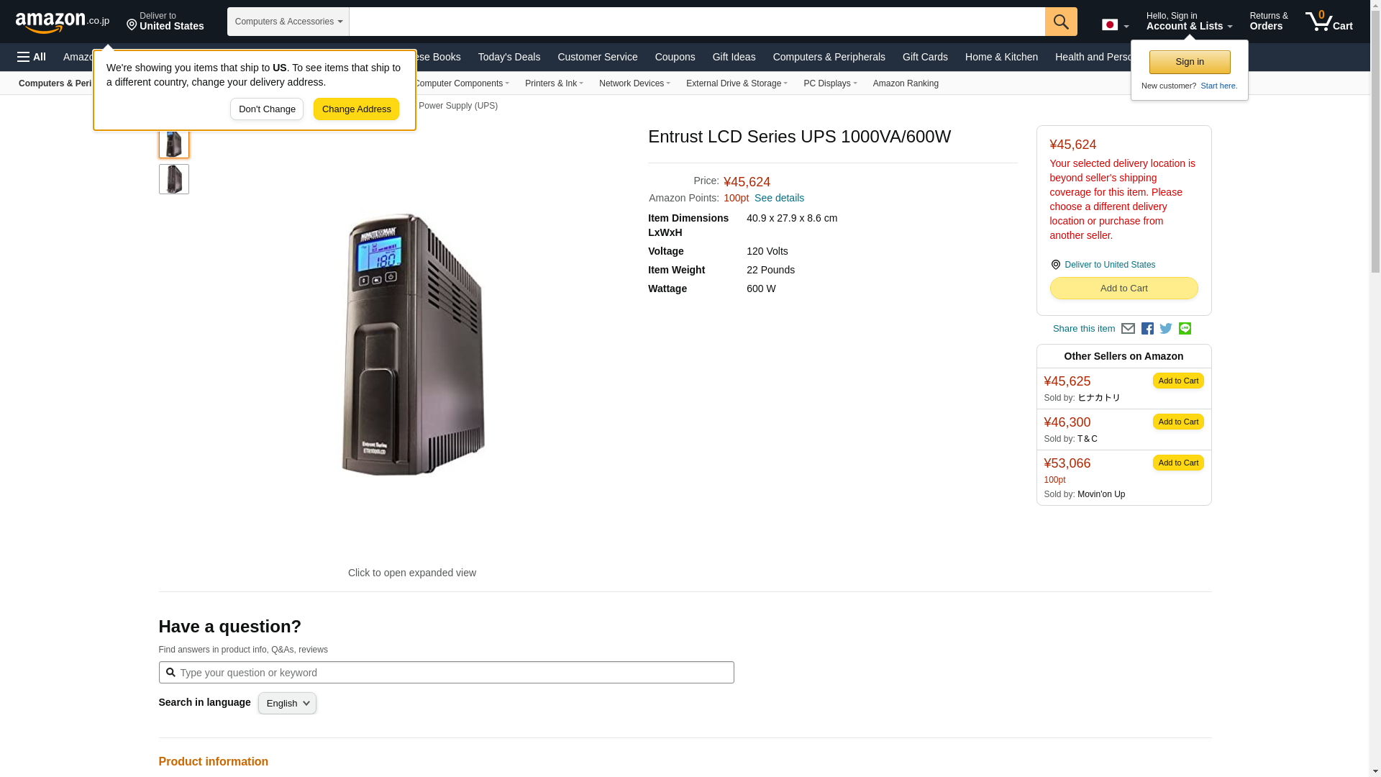Image resolution: width=1381 pixels, height=777 pixels.
Task: Share this item via LINE icon
Action: [1185, 329]
